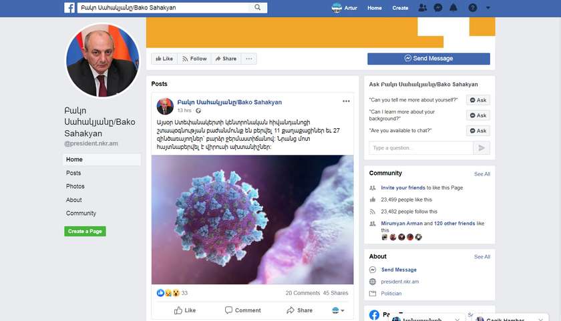Click the post's three-dot options icon
Image resolution: width=561 pixels, height=321 pixels.
pos(346,101)
